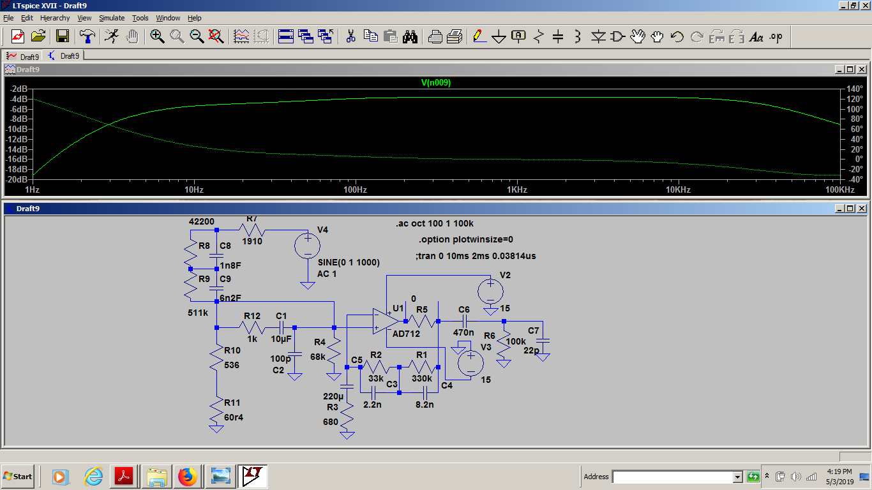Place a diode component
872x490 pixels.
click(598, 36)
